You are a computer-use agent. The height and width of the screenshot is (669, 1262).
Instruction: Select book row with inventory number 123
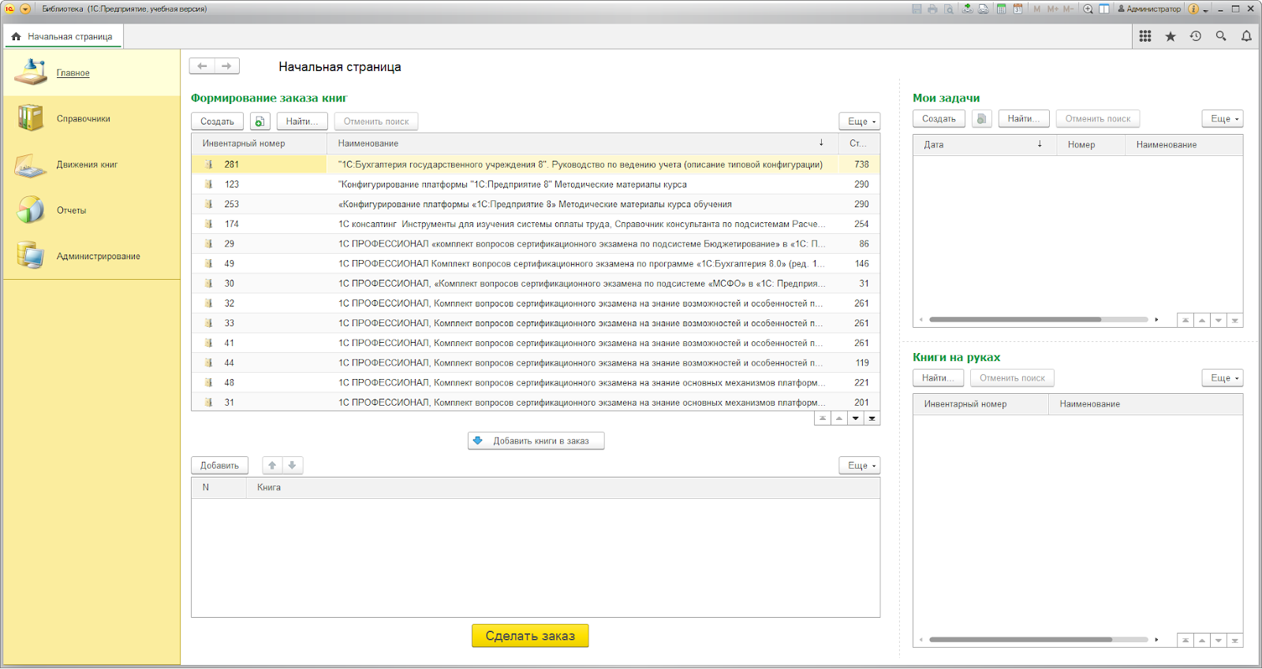536,184
